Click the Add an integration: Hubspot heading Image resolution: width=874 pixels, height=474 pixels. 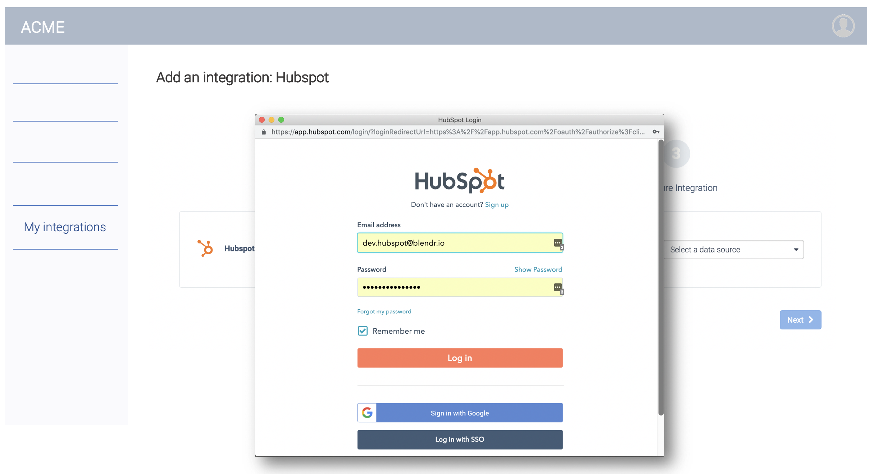(242, 77)
